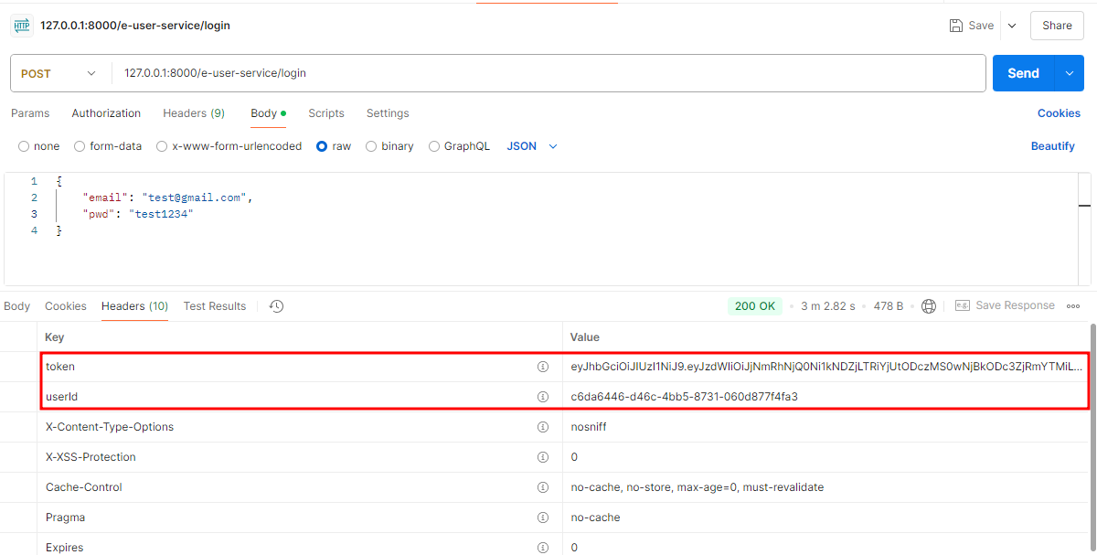Open the POST method dropdown
This screenshot has width=1097, height=555.
coord(59,73)
